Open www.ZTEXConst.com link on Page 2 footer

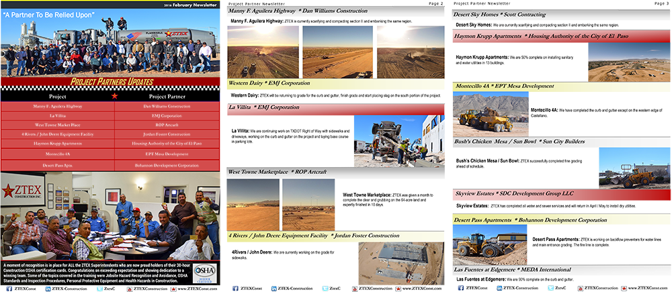(421, 289)
